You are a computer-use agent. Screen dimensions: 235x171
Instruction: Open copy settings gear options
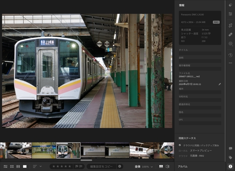point(120,166)
